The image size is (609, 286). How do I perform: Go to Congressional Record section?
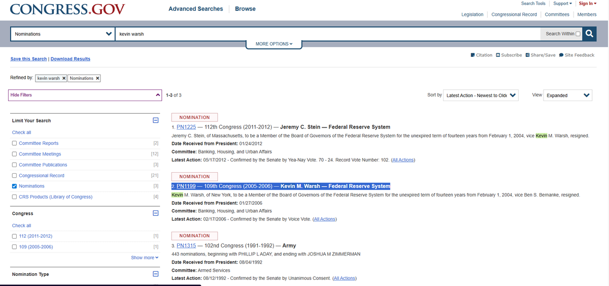tap(514, 14)
